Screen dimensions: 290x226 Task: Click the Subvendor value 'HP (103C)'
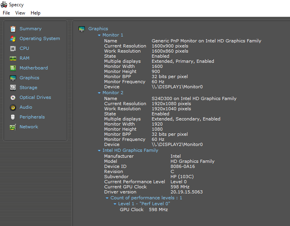[x=182, y=177]
